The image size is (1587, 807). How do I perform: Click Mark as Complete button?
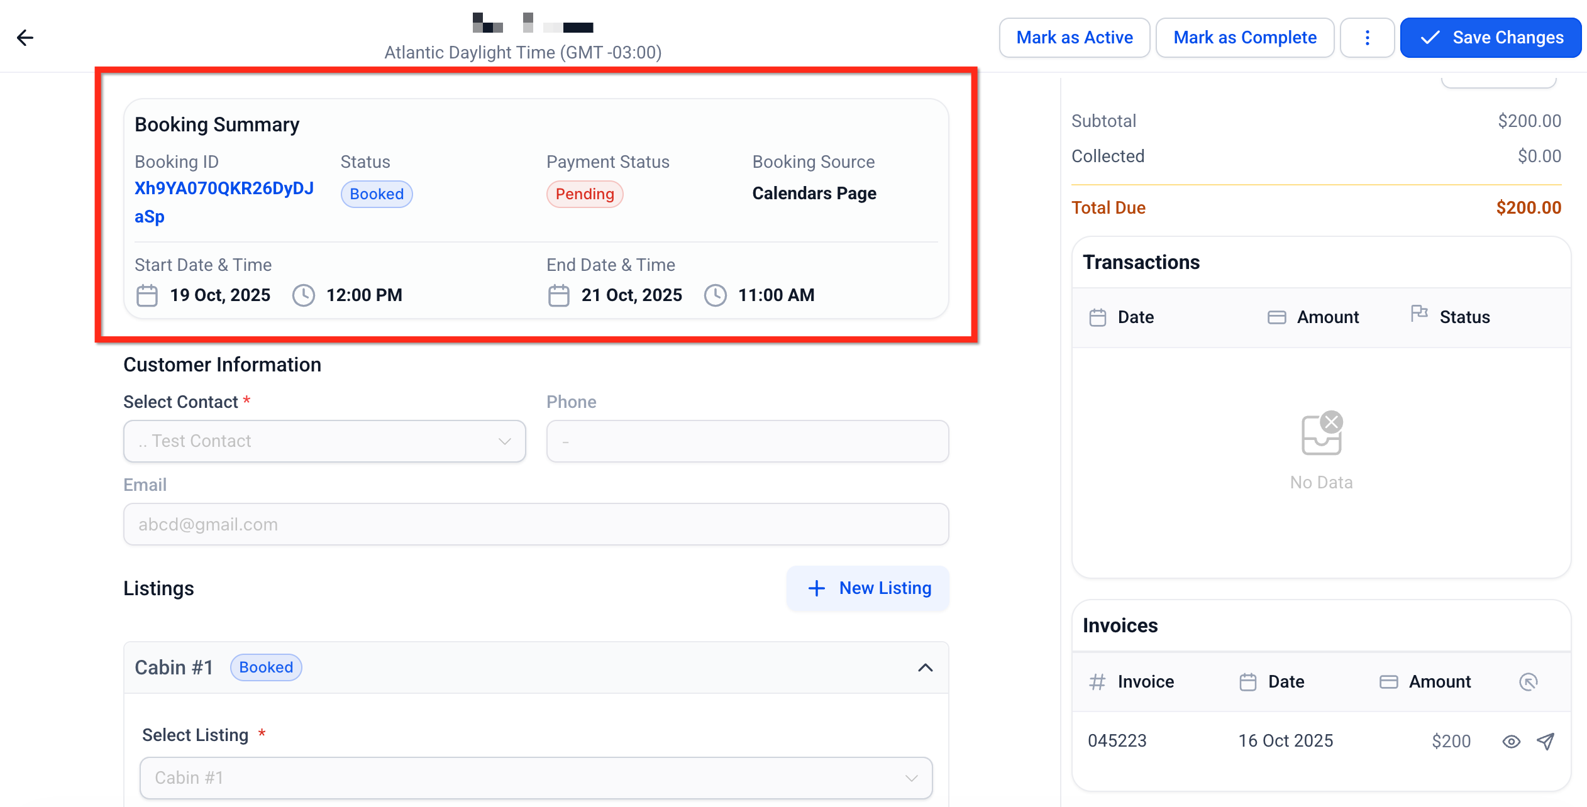point(1244,38)
